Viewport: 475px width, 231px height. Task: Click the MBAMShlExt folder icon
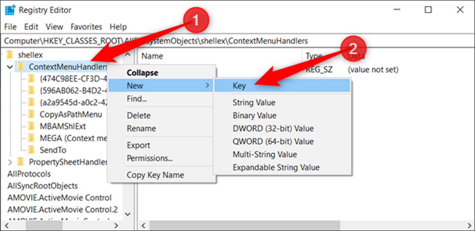[31, 126]
